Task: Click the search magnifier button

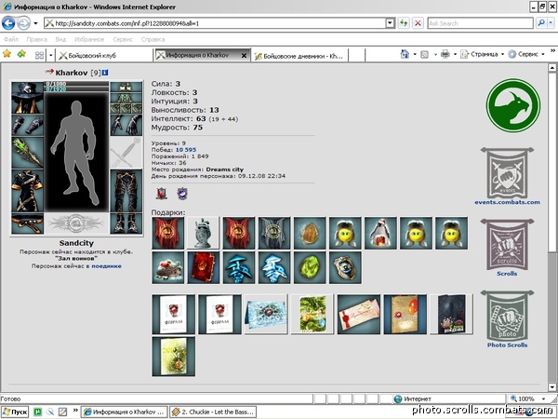Action: click(x=541, y=23)
